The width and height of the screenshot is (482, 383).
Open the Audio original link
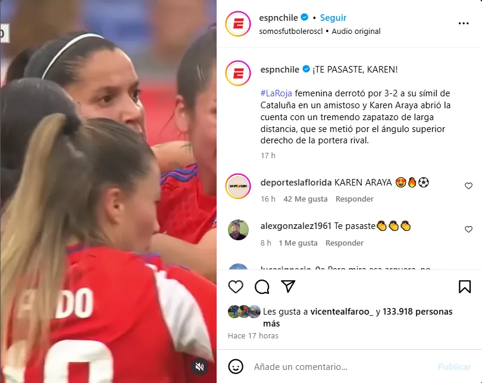click(x=356, y=32)
